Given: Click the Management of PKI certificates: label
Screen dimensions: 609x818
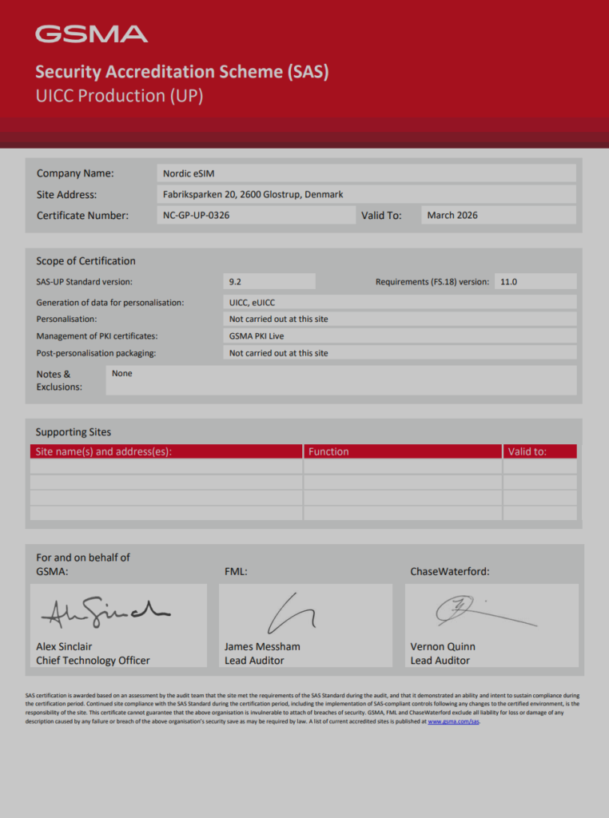Looking at the screenshot, I should 97,336.
